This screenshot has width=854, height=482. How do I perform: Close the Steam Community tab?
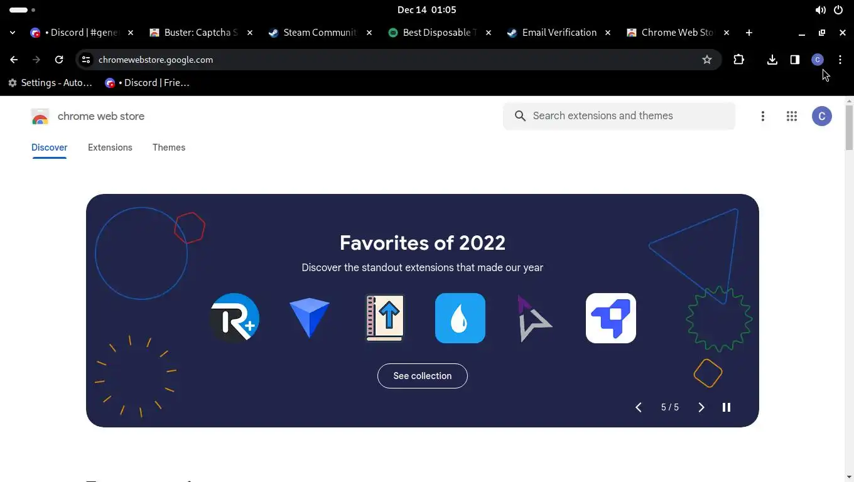point(369,33)
